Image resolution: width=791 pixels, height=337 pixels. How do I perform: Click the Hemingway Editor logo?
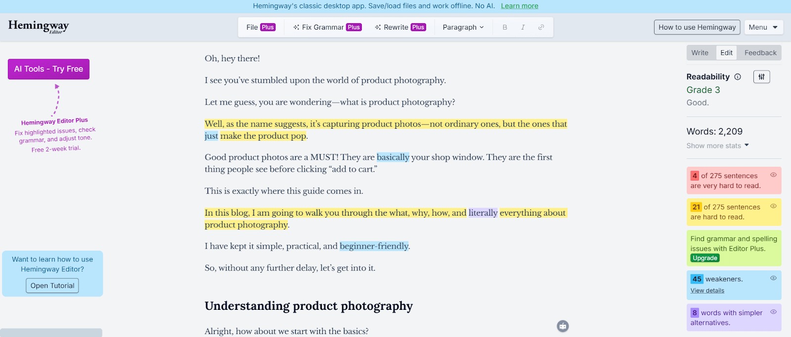coord(39,26)
